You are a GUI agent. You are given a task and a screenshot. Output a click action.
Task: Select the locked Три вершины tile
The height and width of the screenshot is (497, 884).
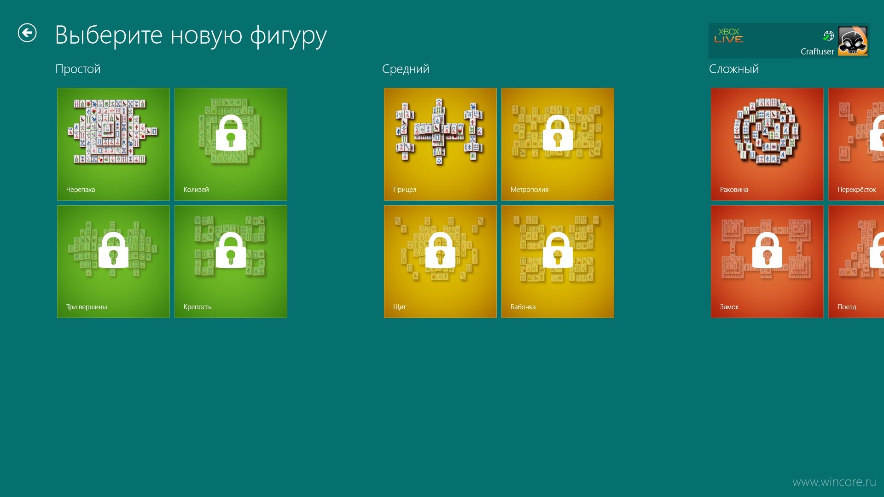point(113,261)
